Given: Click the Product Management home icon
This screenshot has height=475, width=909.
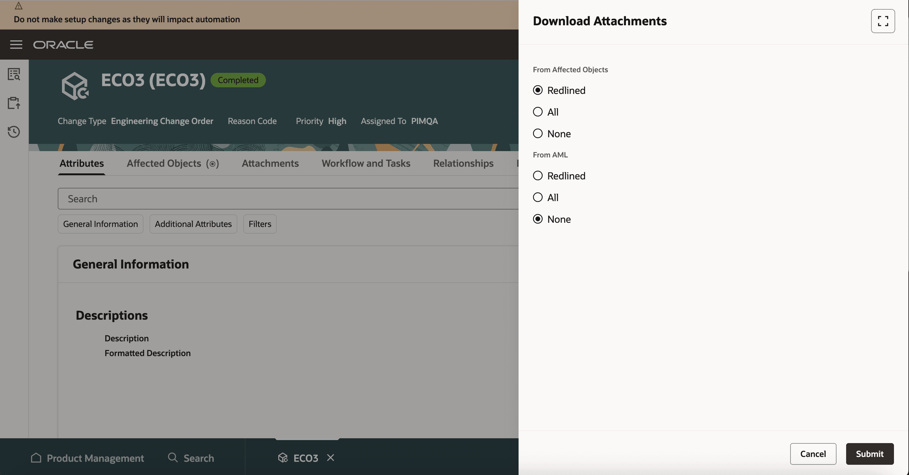Looking at the screenshot, I should 36,458.
